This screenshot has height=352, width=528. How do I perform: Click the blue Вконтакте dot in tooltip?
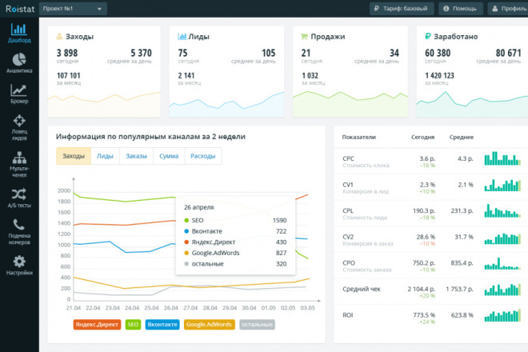[x=186, y=231]
